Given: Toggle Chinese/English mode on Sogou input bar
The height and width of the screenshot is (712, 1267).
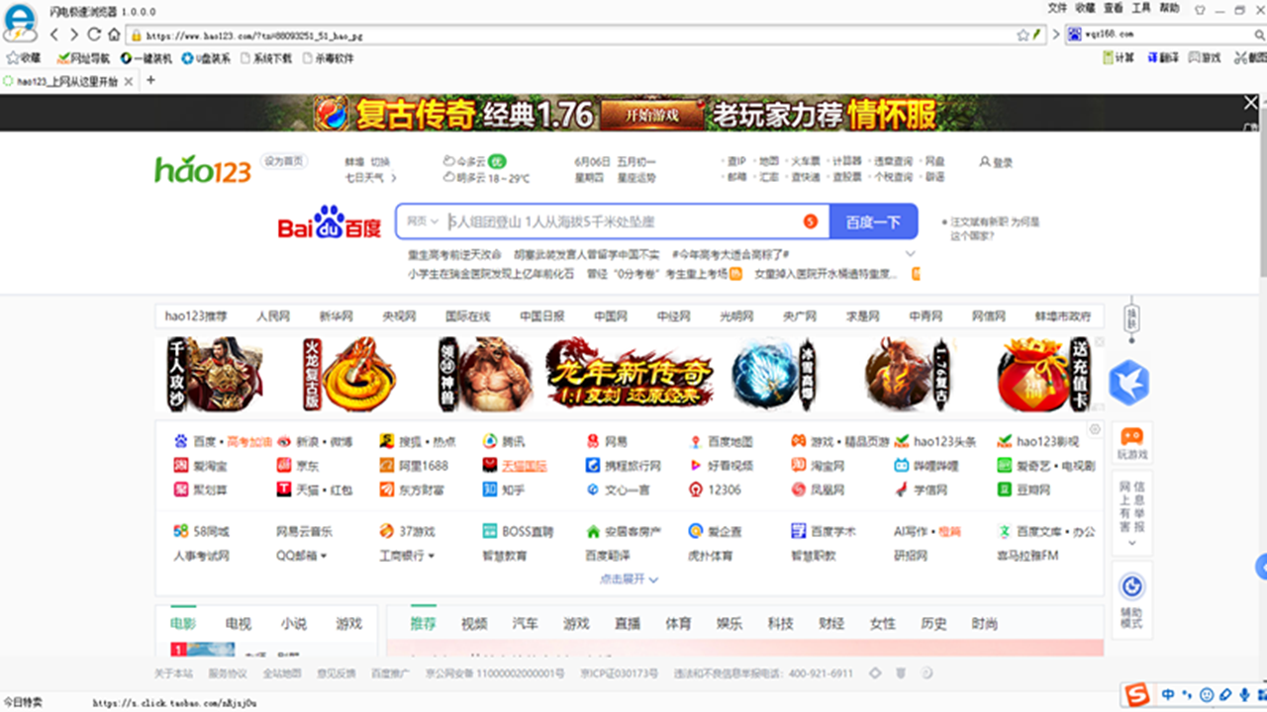Looking at the screenshot, I should tap(1168, 694).
